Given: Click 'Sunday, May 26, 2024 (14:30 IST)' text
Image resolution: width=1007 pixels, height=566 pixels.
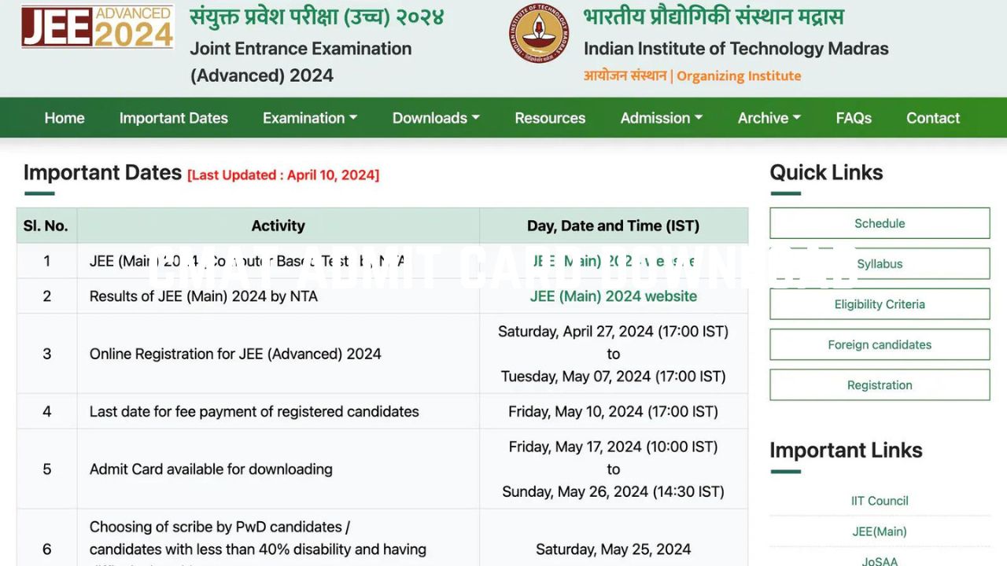Looking at the screenshot, I should point(614,492).
